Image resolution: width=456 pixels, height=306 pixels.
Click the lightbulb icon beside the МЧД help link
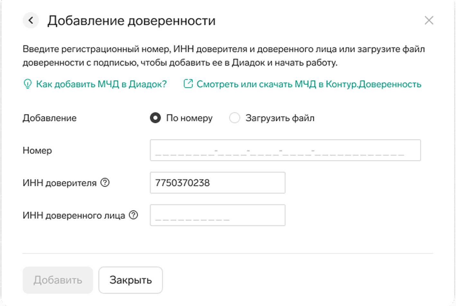point(28,84)
